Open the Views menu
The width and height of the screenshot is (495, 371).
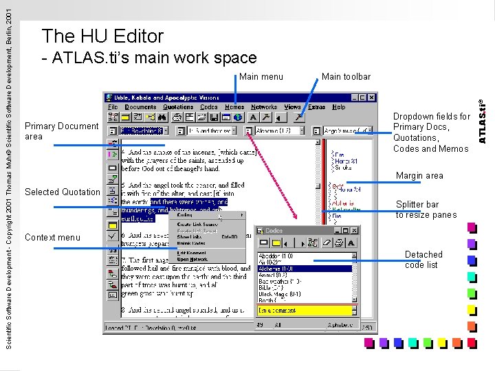click(x=292, y=107)
